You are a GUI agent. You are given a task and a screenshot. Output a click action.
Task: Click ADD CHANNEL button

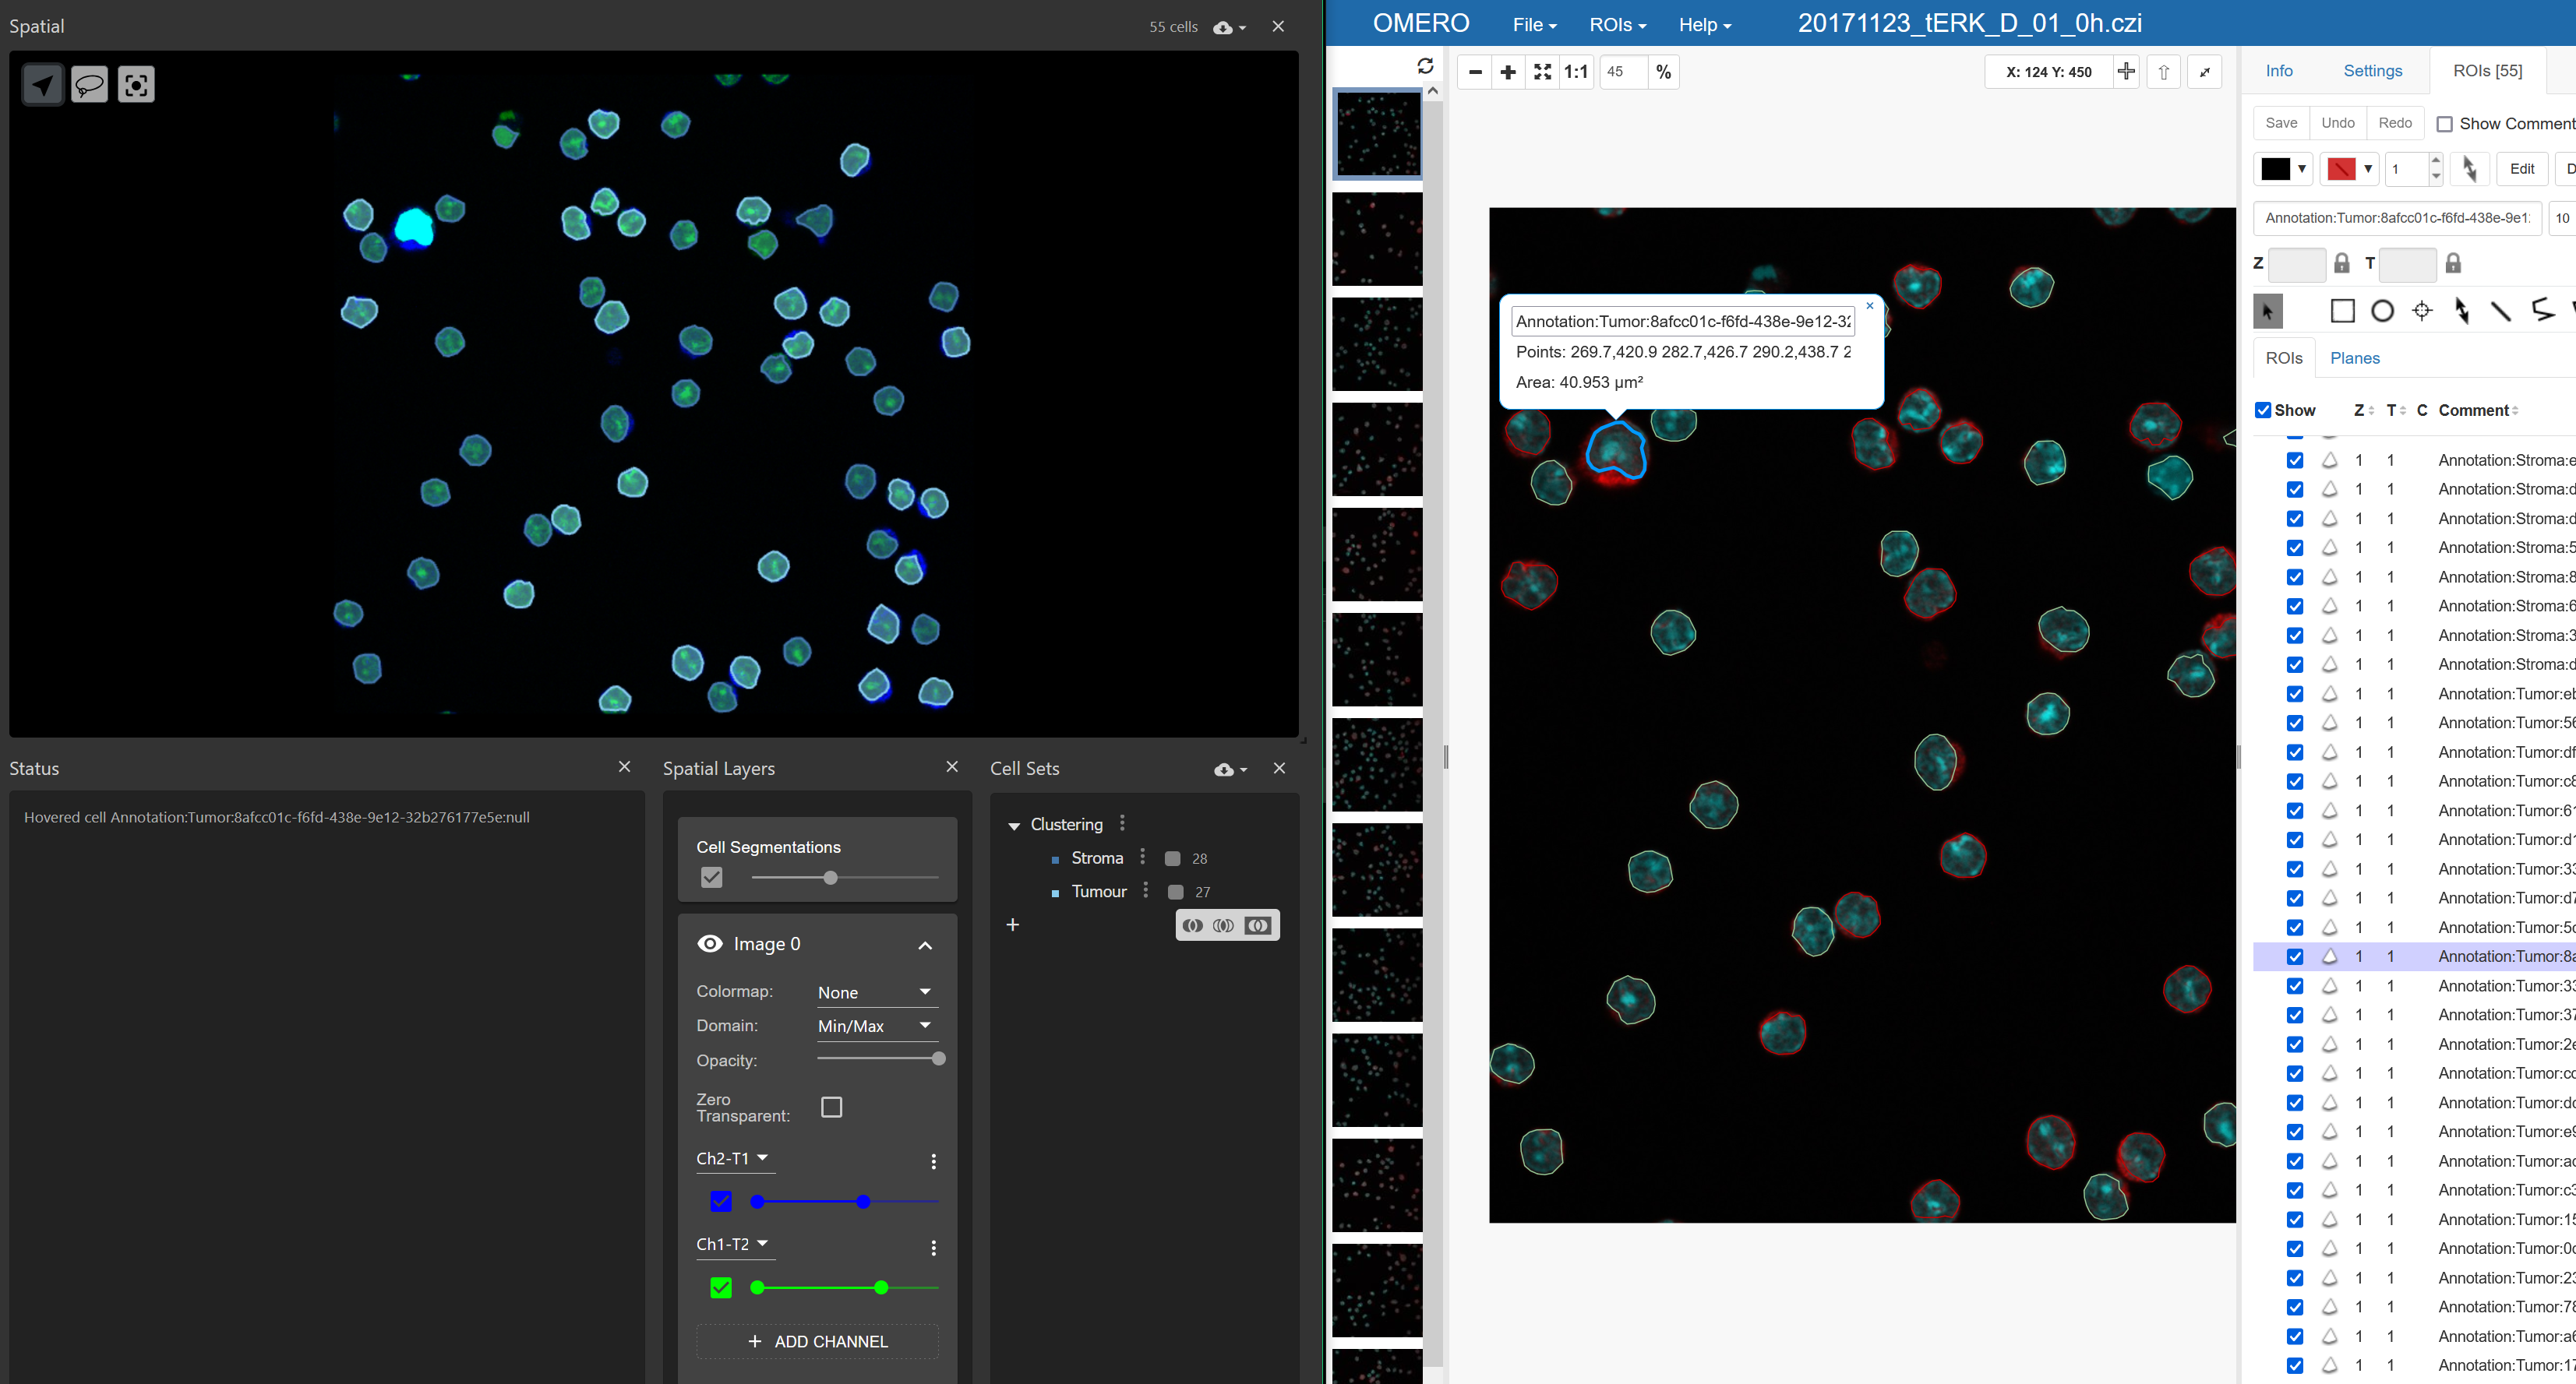[817, 1341]
